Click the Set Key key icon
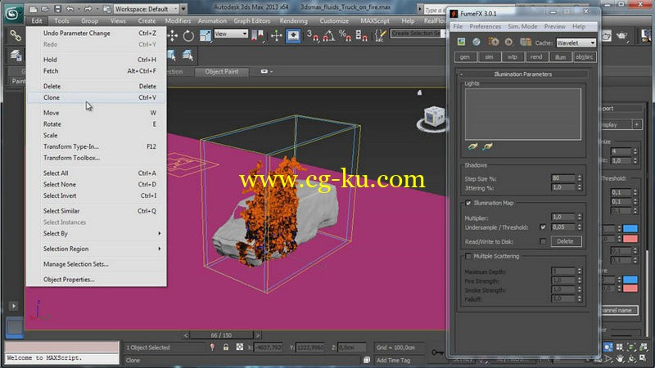Viewport: 655px width, 368px height. [438, 353]
